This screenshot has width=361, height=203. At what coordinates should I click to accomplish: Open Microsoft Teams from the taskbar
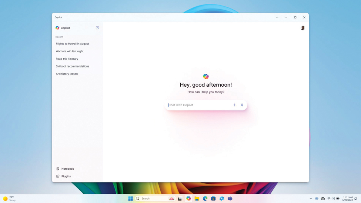coord(230,199)
